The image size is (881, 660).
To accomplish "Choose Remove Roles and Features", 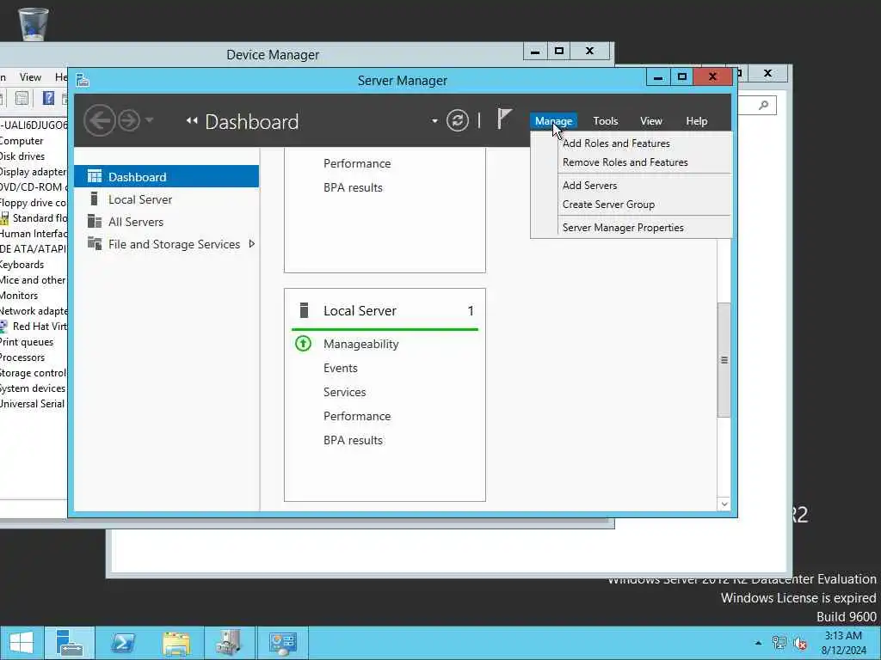I will pyautogui.click(x=625, y=162).
